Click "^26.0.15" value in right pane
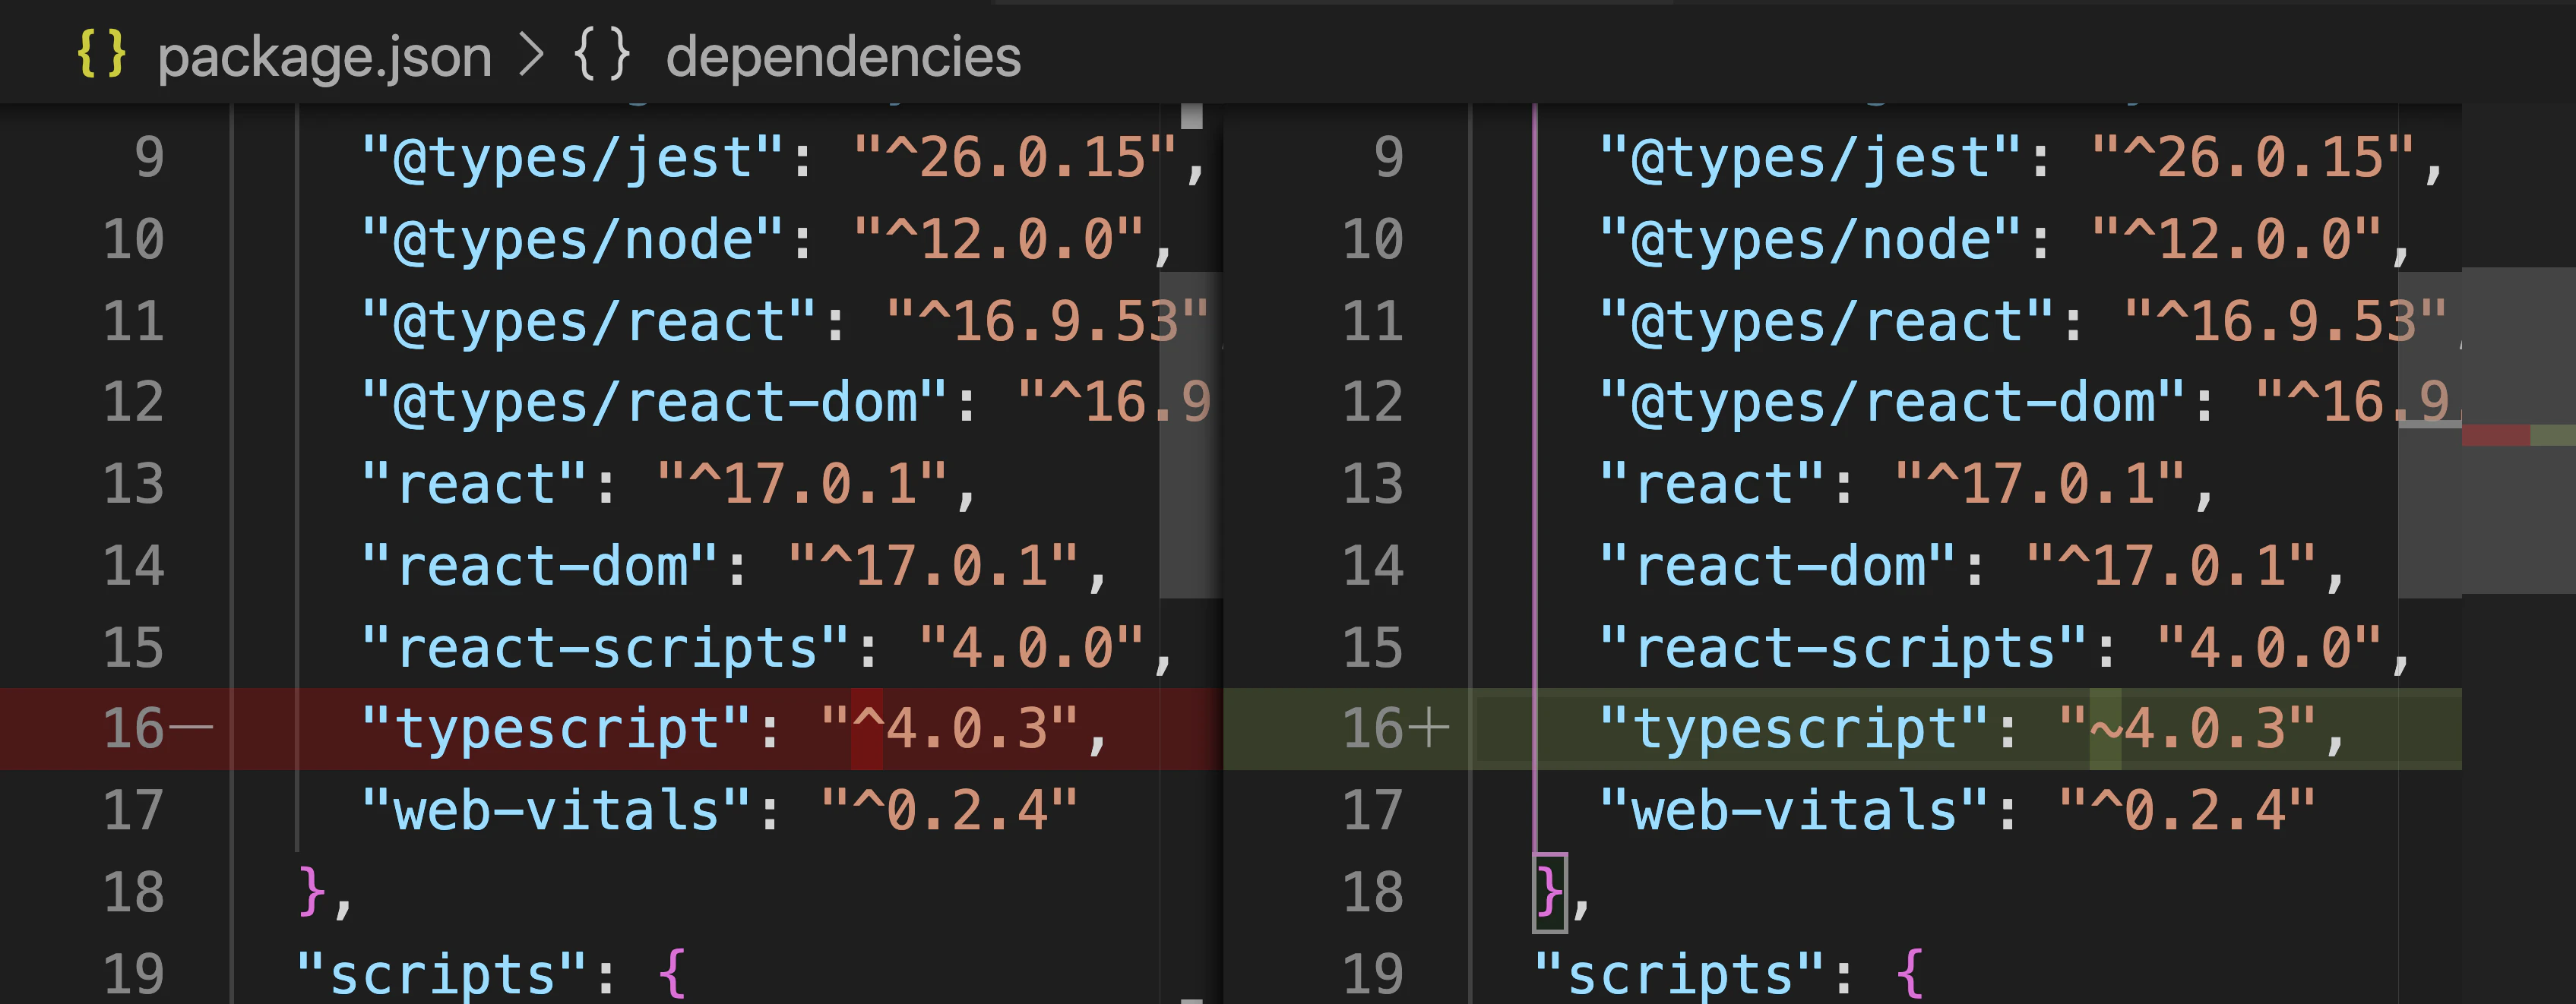Image resolution: width=2576 pixels, height=1004 pixels. (x=2253, y=158)
